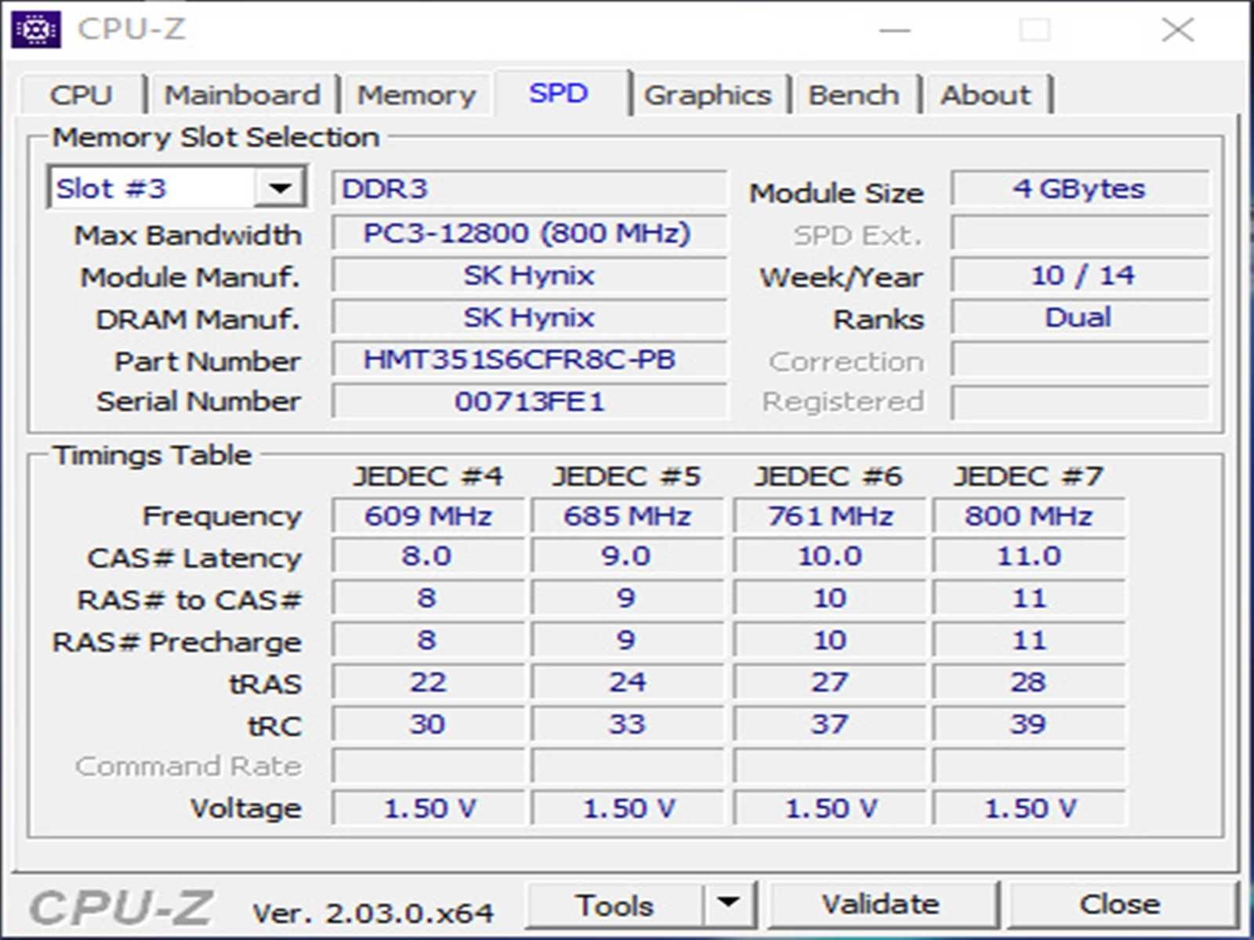1254x940 pixels.
Task: Expand the Slot #3 memory slot dropdown
Action: pyautogui.click(x=280, y=188)
